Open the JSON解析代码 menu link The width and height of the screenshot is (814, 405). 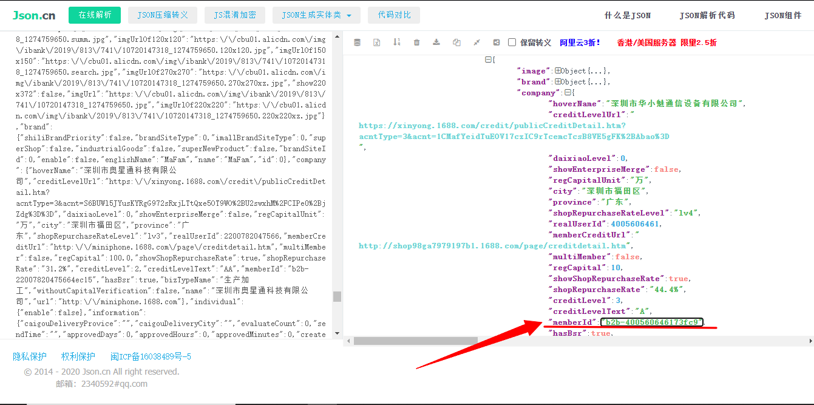[707, 16]
